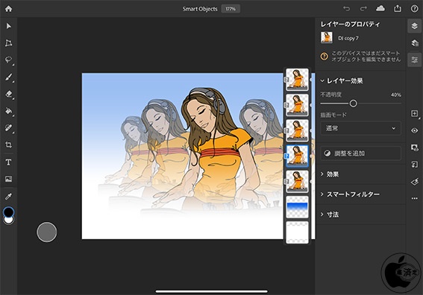Select the Place Image tool
The width and height of the screenshot is (423, 295).
tap(8, 179)
